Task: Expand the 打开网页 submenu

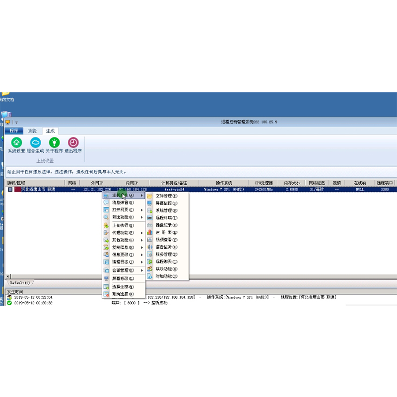Action: 123,210
